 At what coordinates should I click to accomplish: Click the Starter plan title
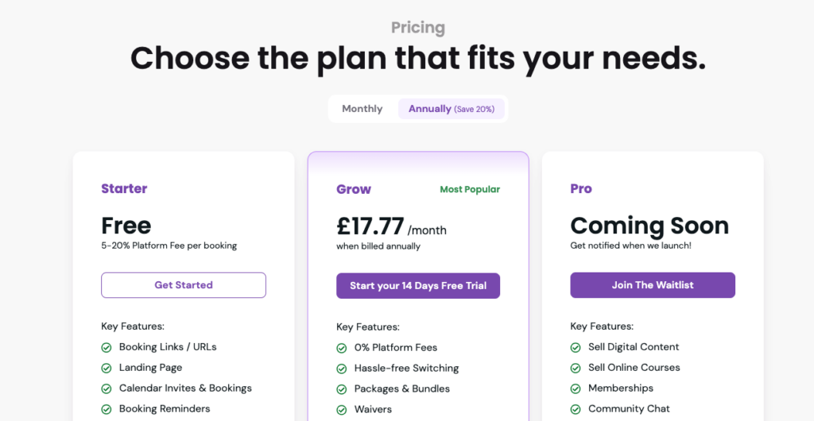pos(124,189)
